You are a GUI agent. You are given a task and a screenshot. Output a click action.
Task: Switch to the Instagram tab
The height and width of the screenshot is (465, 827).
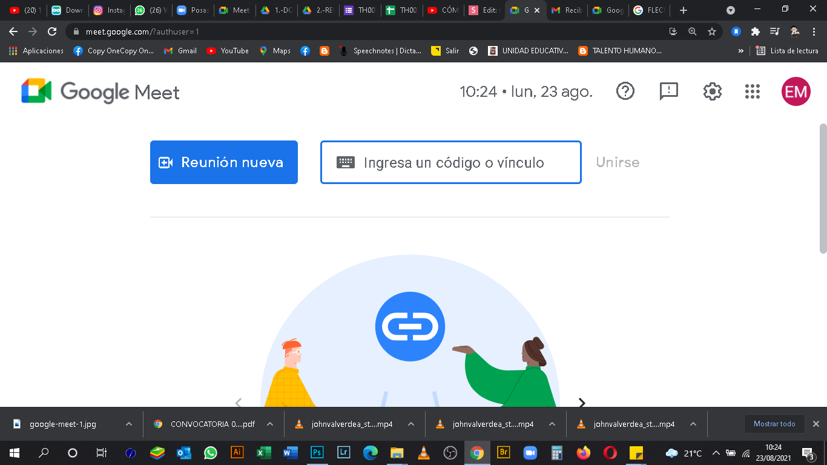110,10
